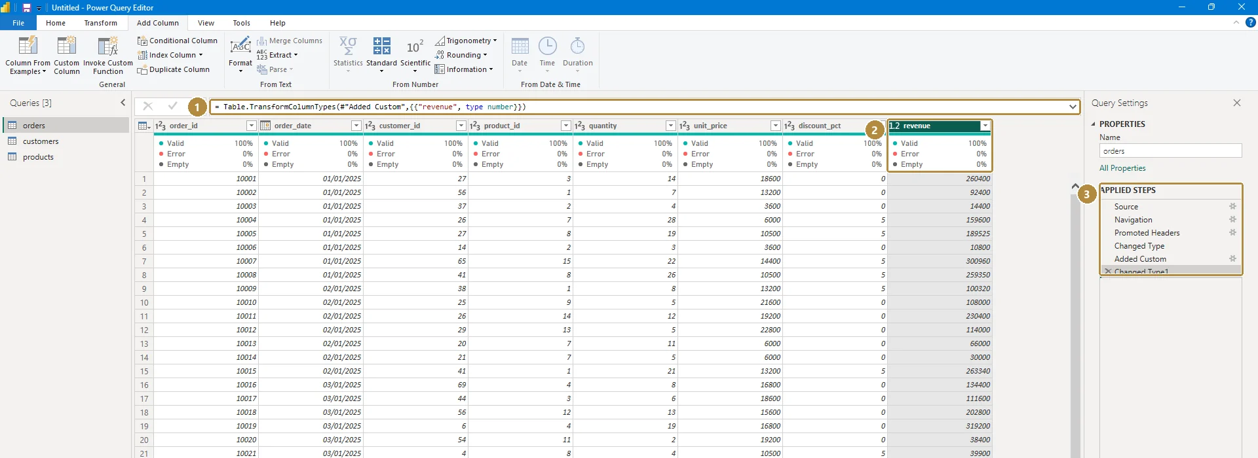Confirm formula with checkmark button
1258x458 pixels.
[x=172, y=106]
